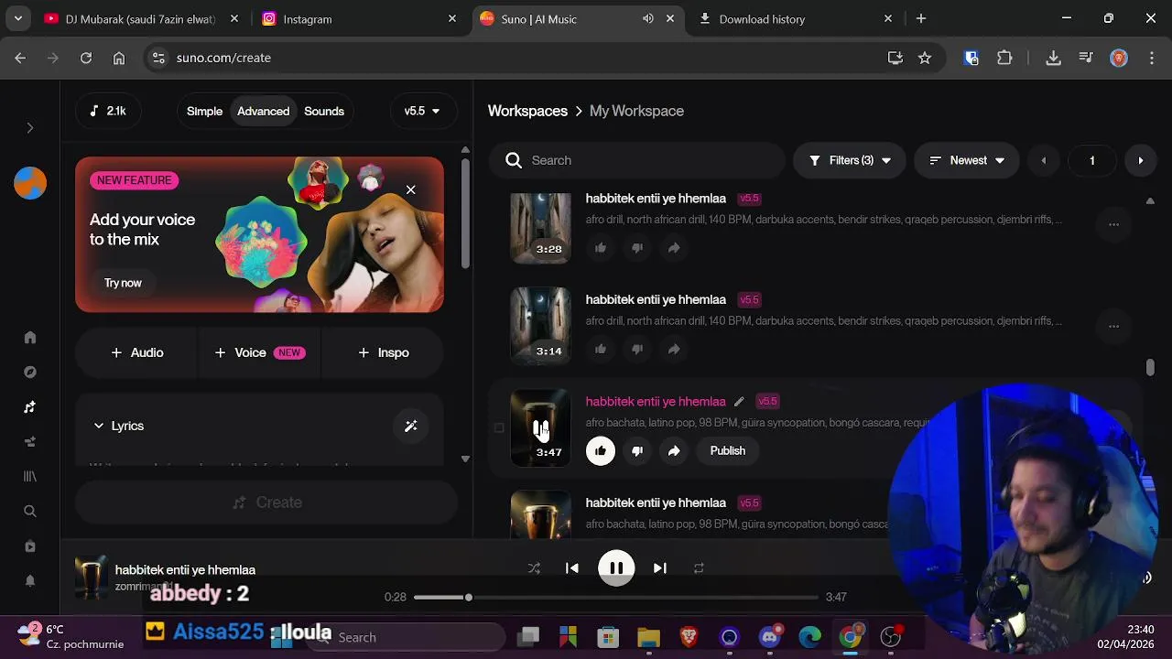Share the 3:14 habbitek entii ye hhemlaa track
1172x659 pixels.
pos(674,349)
